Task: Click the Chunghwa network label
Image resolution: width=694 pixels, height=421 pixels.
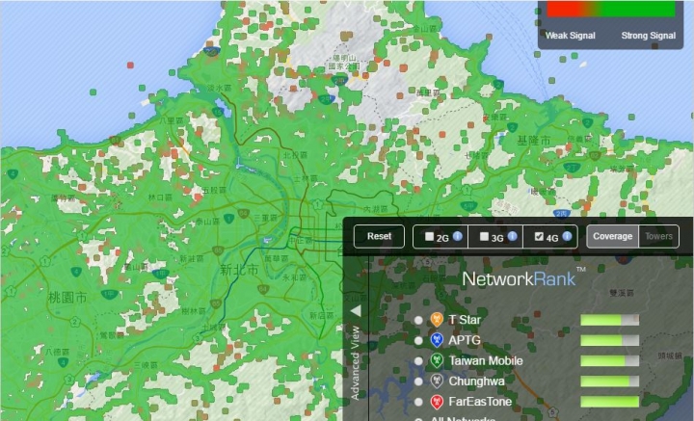Action: click(476, 382)
